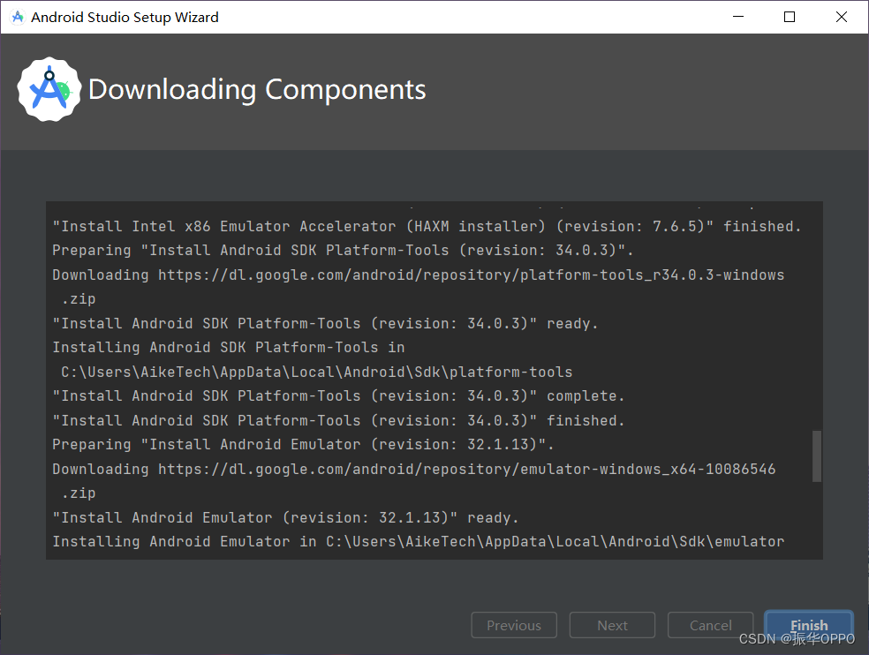
Task: Minimize the Setup Wizard window
Action: pyautogui.click(x=738, y=17)
